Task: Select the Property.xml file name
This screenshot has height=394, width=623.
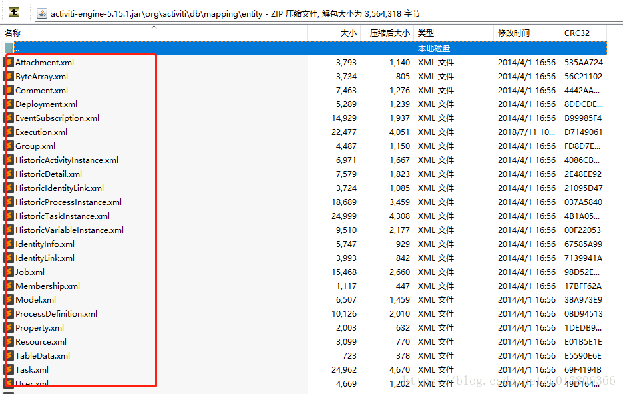Action: (x=39, y=327)
